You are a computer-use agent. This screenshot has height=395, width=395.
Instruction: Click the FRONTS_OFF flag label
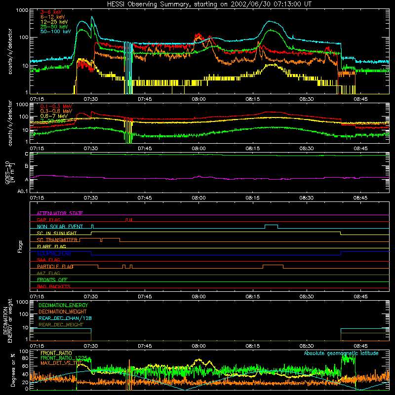point(52,279)
